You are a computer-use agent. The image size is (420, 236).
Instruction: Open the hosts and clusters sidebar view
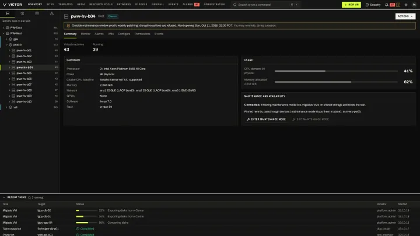(8, 13)
